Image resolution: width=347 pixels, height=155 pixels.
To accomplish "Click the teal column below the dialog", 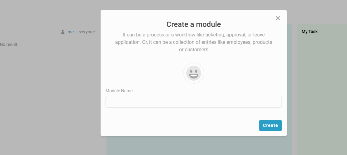I will click(199, 145).
